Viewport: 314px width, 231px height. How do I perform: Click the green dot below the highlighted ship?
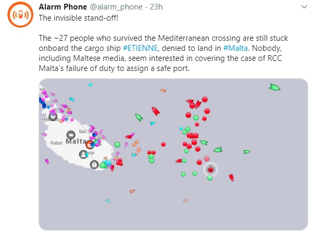pos(210,178)
